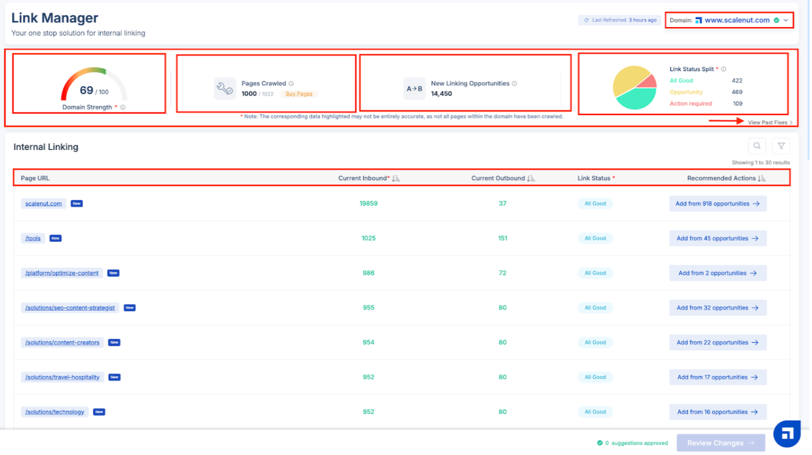Open the filter funnel icon

coord(781,146)
